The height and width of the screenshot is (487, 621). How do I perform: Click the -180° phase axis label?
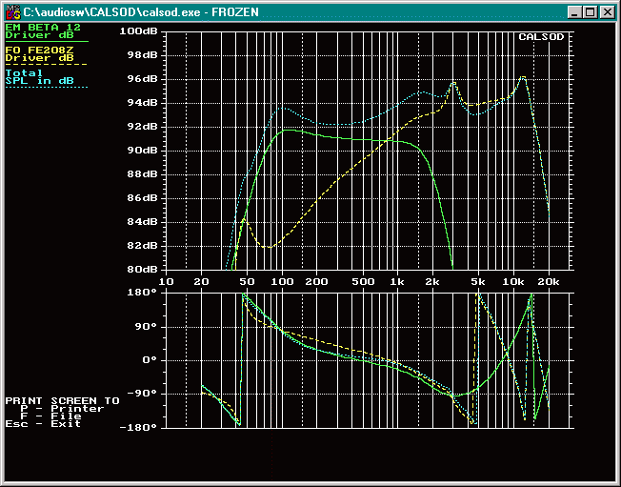pos(139,428)
